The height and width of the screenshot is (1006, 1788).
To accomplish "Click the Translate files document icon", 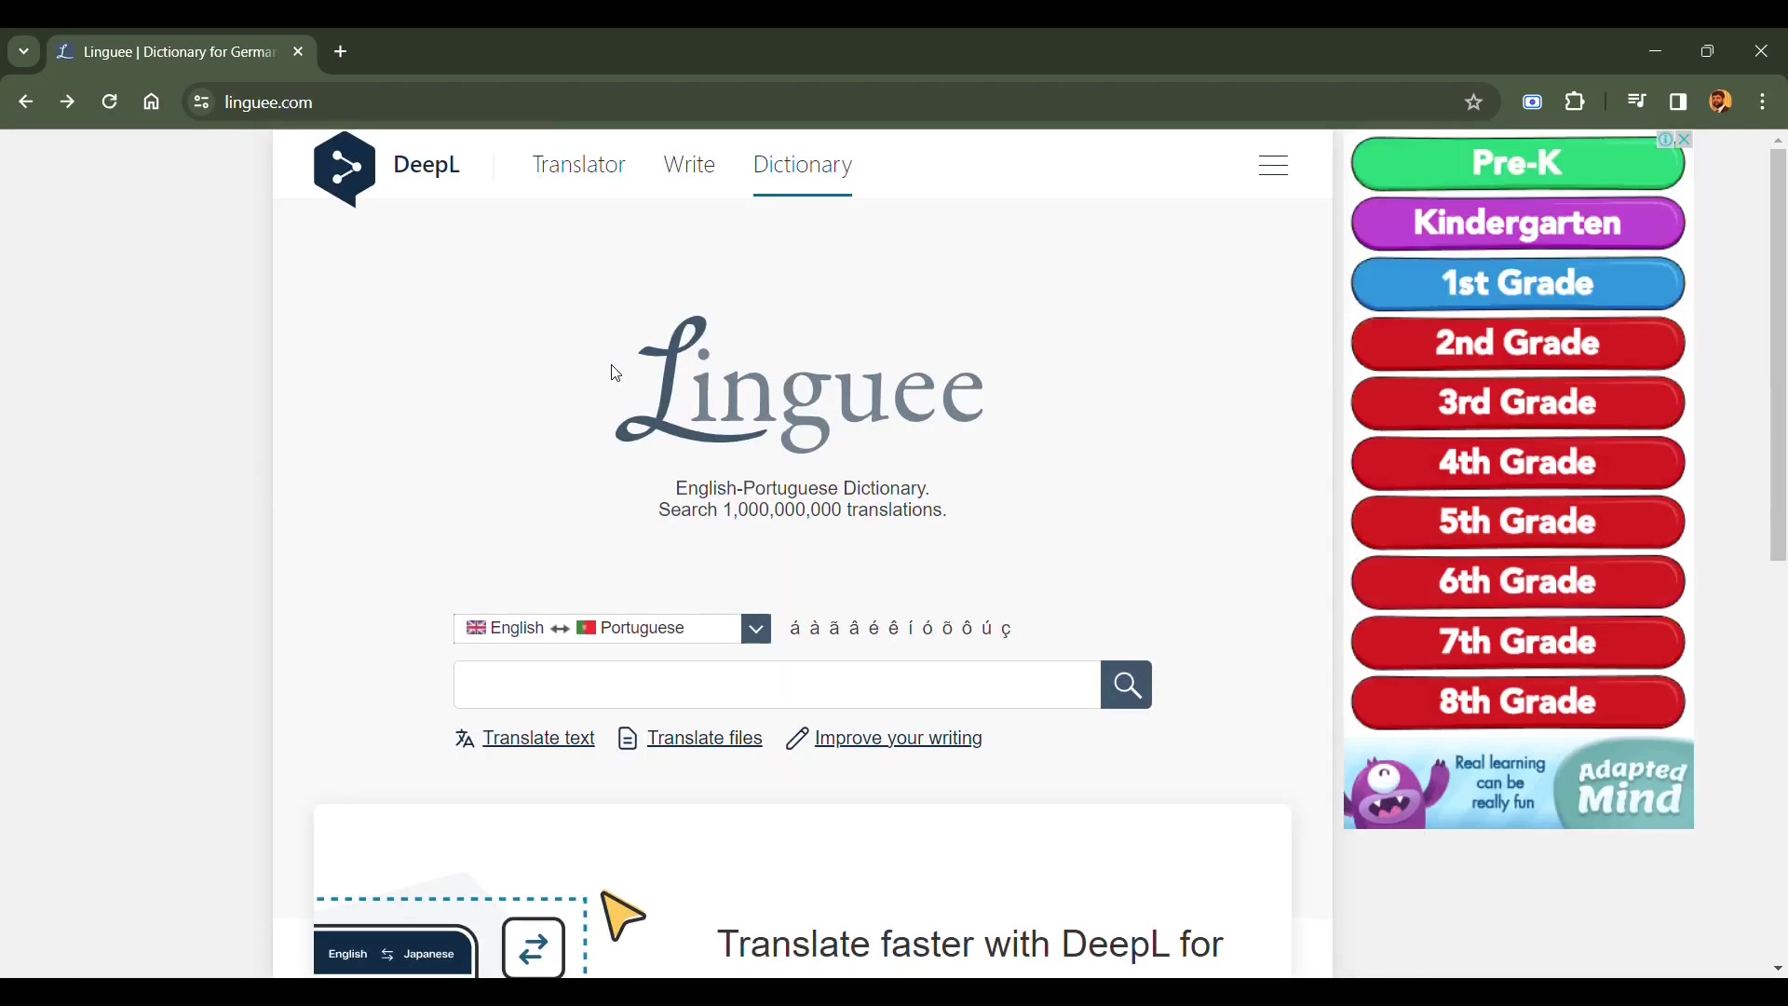I will 629,739.
